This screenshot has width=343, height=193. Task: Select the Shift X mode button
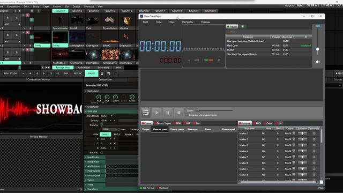(105, 135)
